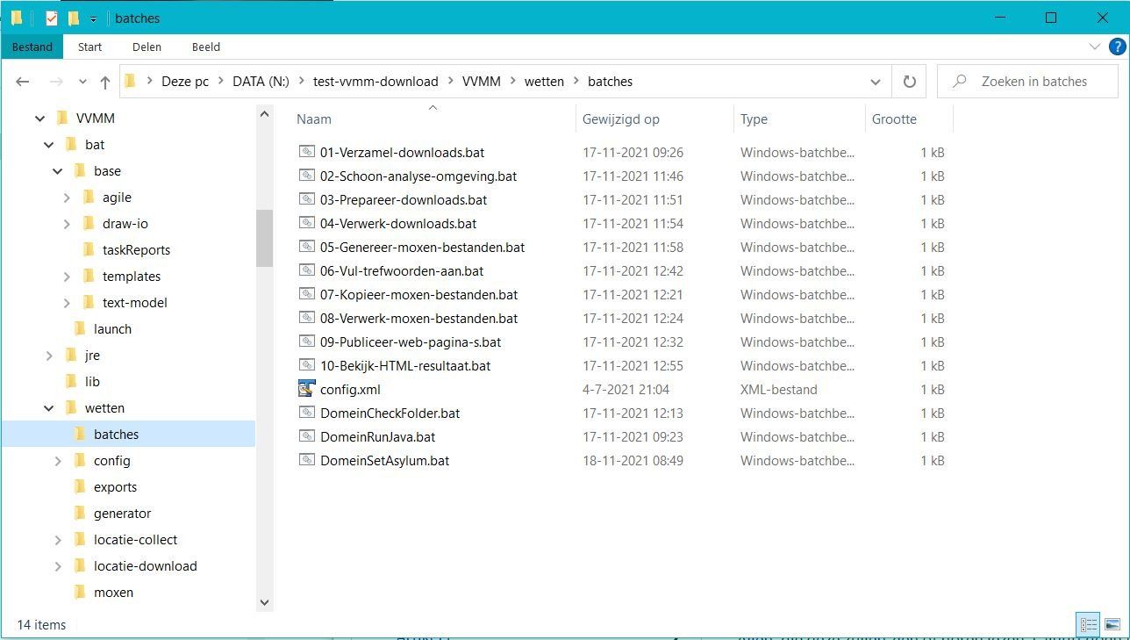The height and width of the screenshot is (640, 1130).
Task: Click the 02-Schoon-analyse-omgeving.bat file icon
Action: (306, 176)
